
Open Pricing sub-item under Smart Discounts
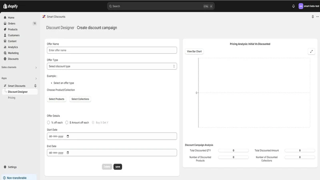point(12,98)
